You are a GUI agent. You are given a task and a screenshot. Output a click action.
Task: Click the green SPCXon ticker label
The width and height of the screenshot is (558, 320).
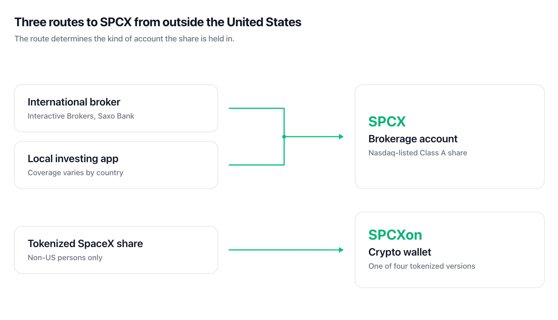coord(395,235)
